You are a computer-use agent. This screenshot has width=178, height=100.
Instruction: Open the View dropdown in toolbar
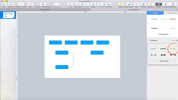click(x=4, y=4)
